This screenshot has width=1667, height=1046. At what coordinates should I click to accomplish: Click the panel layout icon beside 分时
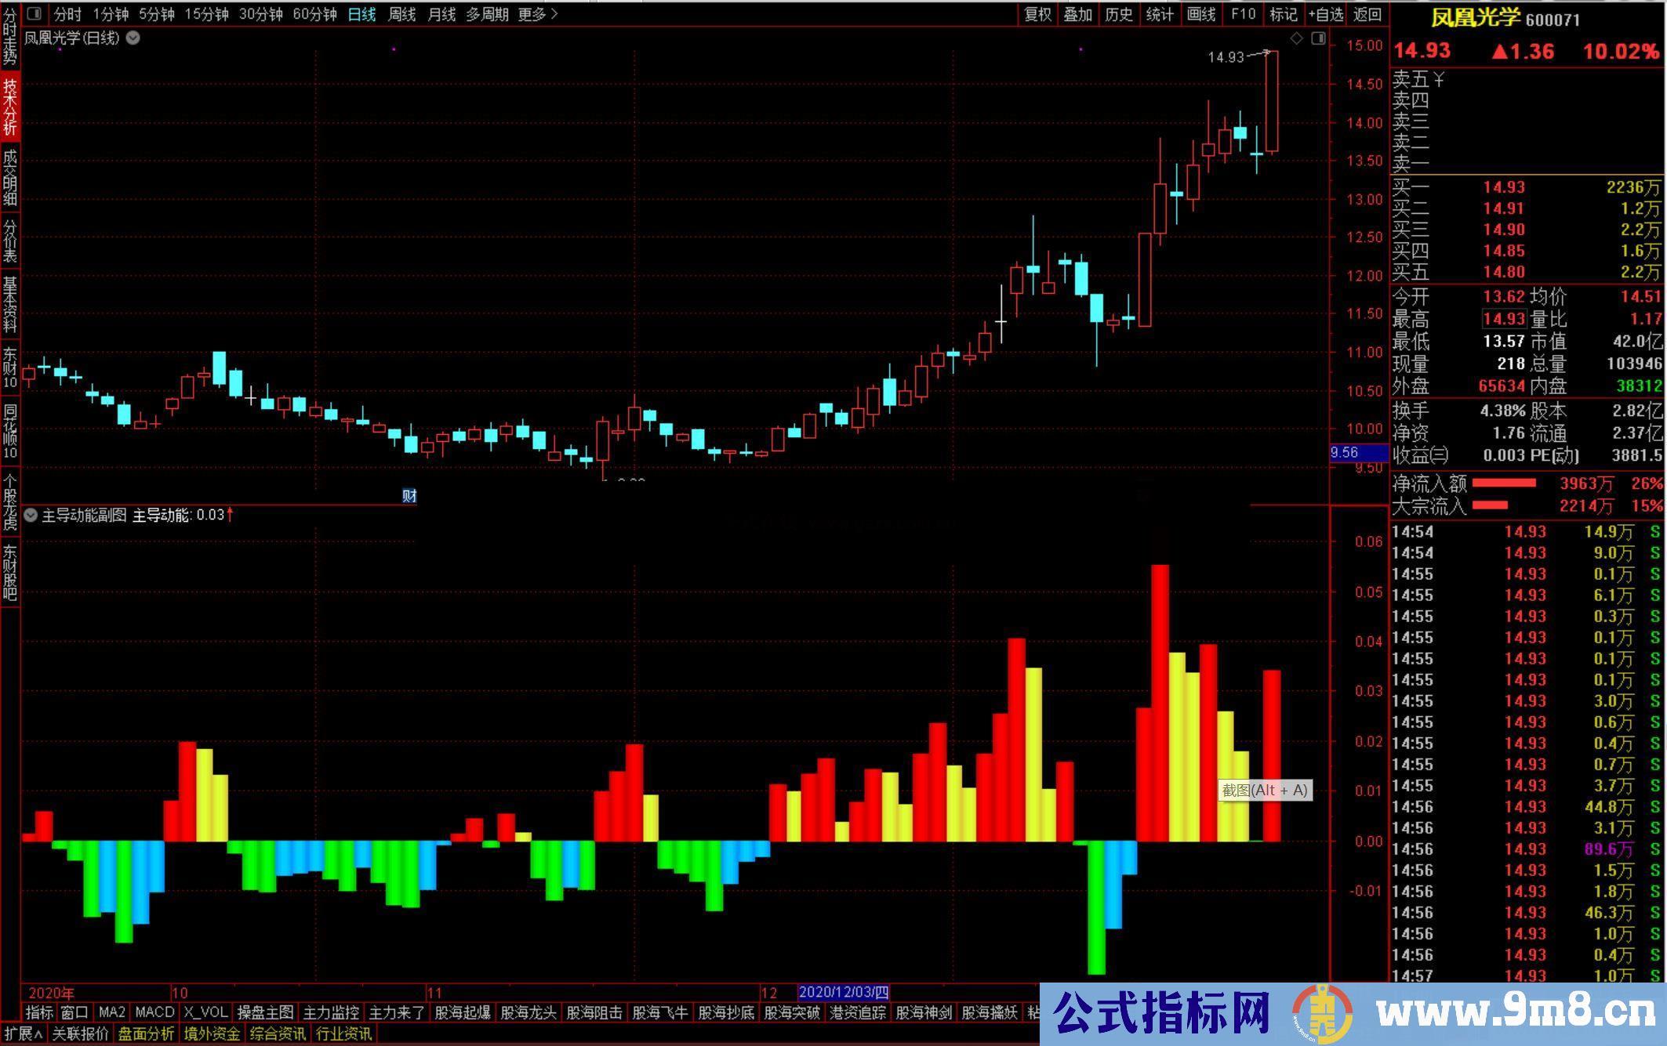[34, 13]
